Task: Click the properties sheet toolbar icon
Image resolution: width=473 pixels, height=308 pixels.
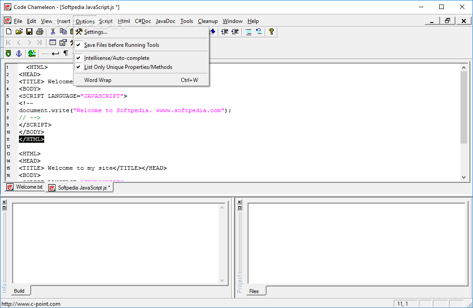Action: 63,42
